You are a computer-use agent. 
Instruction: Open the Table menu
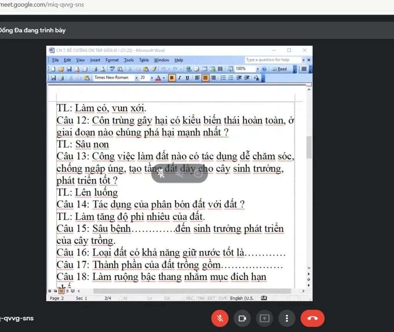(144, 60)
